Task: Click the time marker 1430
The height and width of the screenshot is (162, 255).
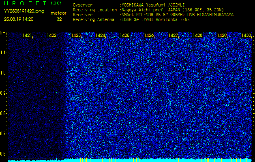Action: 246,35
